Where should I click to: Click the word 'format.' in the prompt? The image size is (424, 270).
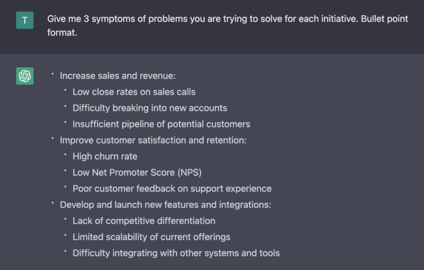click(x=62, y=33)
